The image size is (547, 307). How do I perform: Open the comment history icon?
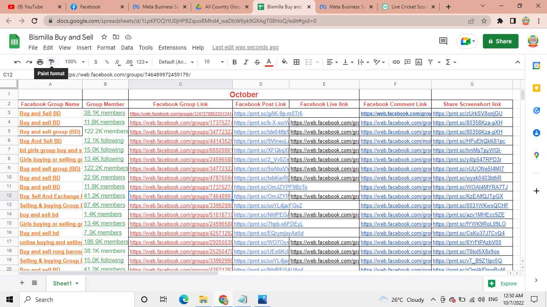(443, 41)
